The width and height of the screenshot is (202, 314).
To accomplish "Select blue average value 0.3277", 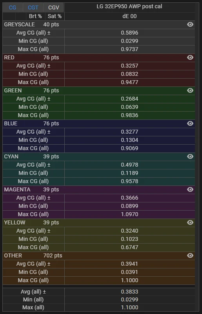I will tap(129, 132).
